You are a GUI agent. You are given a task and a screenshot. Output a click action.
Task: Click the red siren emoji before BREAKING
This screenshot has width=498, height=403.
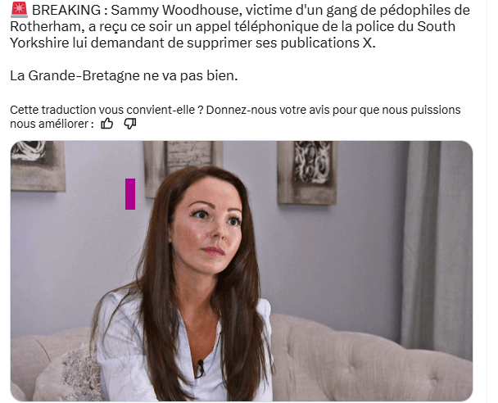(19, 10)
